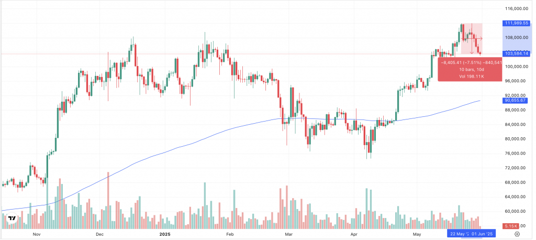Click the 116,000.00 price axis label
This screenshot has width=536, height=240.
pos(516,9)
